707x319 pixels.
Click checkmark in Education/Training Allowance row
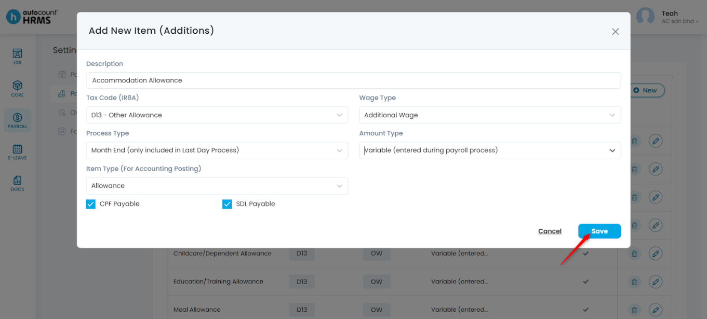(x=585, y=282)
